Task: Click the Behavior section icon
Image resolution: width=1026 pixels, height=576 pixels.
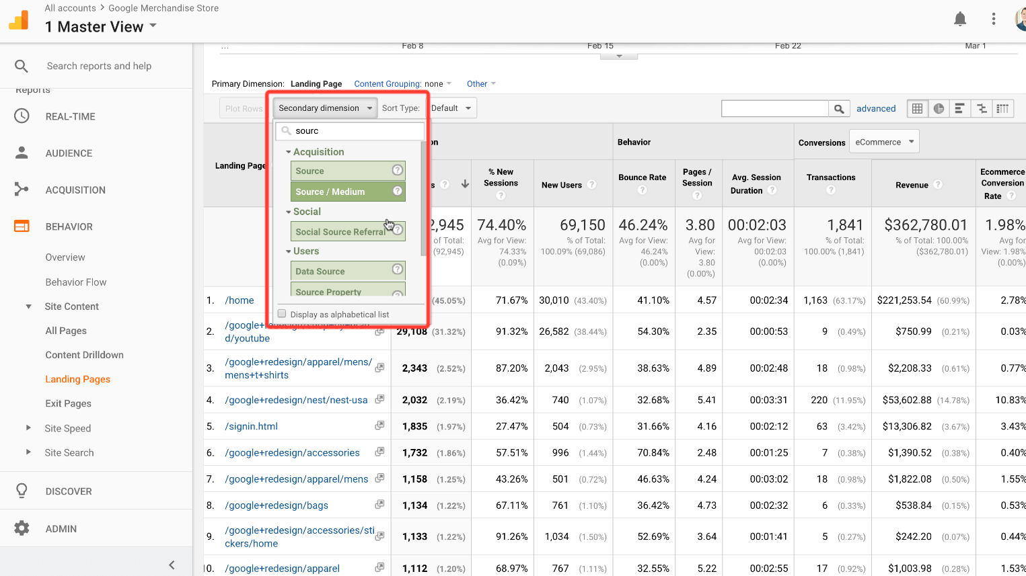Action: (x=22, y=227)
